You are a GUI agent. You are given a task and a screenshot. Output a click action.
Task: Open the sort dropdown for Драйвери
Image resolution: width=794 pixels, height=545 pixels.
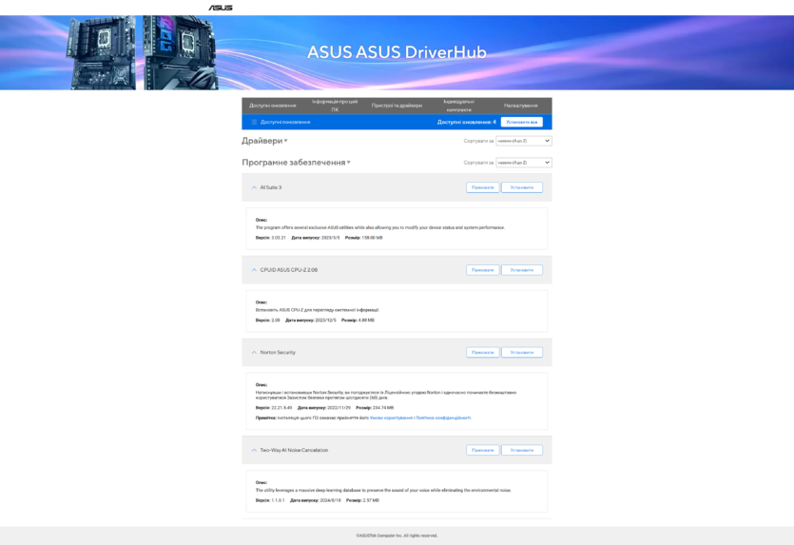[524, 141]
